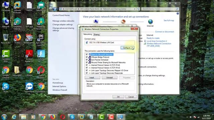Open Manage wireless networks link
214x120 pixels.
coord(63,21)
